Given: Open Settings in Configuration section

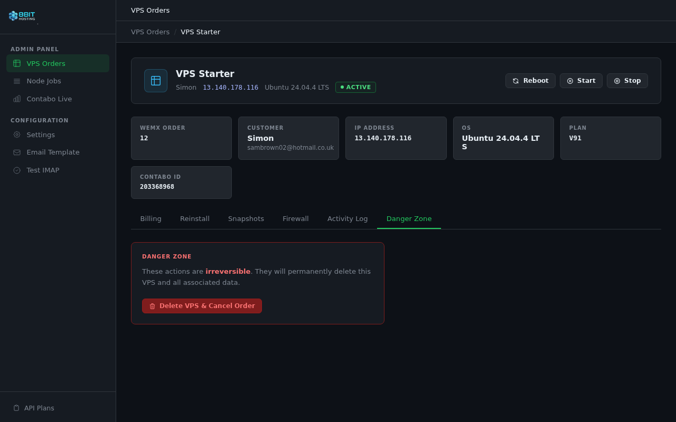Looking at the screenshot, I should (58, 135).
